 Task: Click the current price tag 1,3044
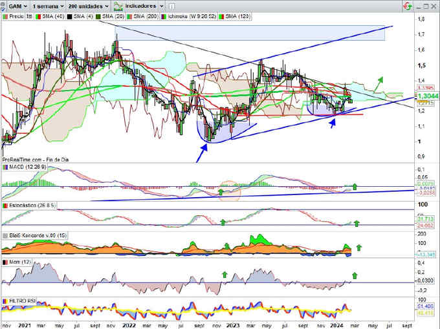click(428, 96)
